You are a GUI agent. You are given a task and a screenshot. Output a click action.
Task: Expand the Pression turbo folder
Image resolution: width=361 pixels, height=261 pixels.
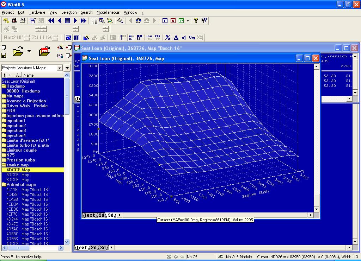click(x=4, y=160)
